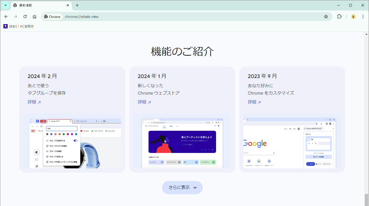Screen dimensions: 369x206
Task: Click the Chrome ウェブストア text
Action: pos(159,93)
